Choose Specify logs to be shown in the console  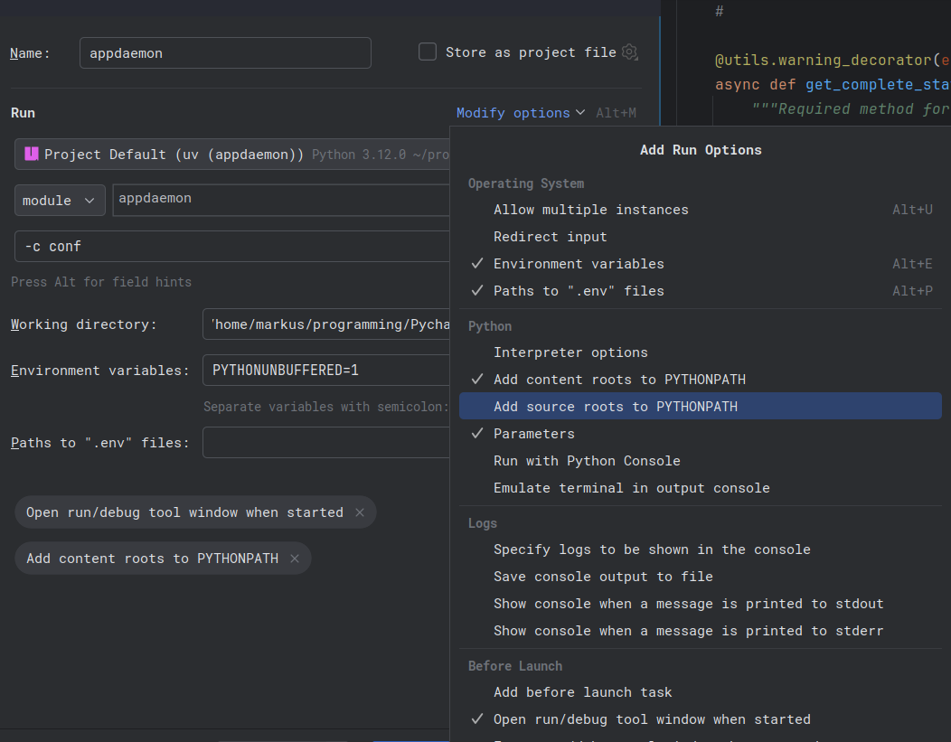(701, 549)
